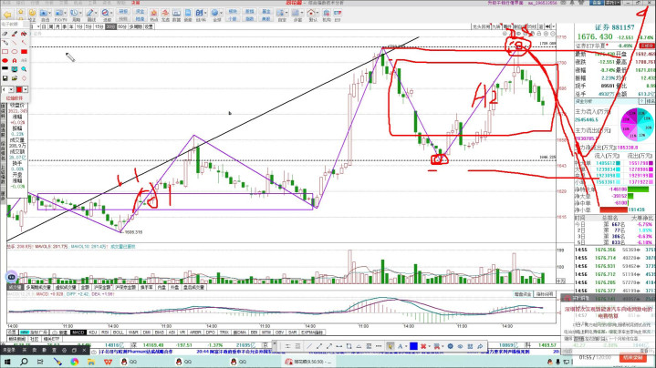Click the tick row priced 1676.714
656x368 pixels.
point(614,258)
